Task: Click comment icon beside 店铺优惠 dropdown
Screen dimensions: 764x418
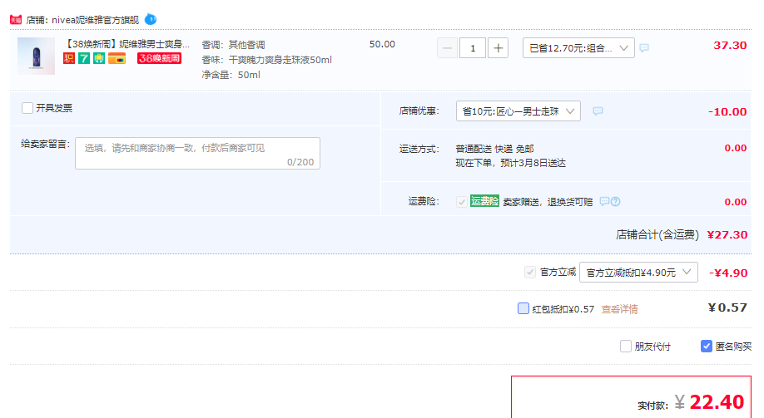Action: [598, 111]
